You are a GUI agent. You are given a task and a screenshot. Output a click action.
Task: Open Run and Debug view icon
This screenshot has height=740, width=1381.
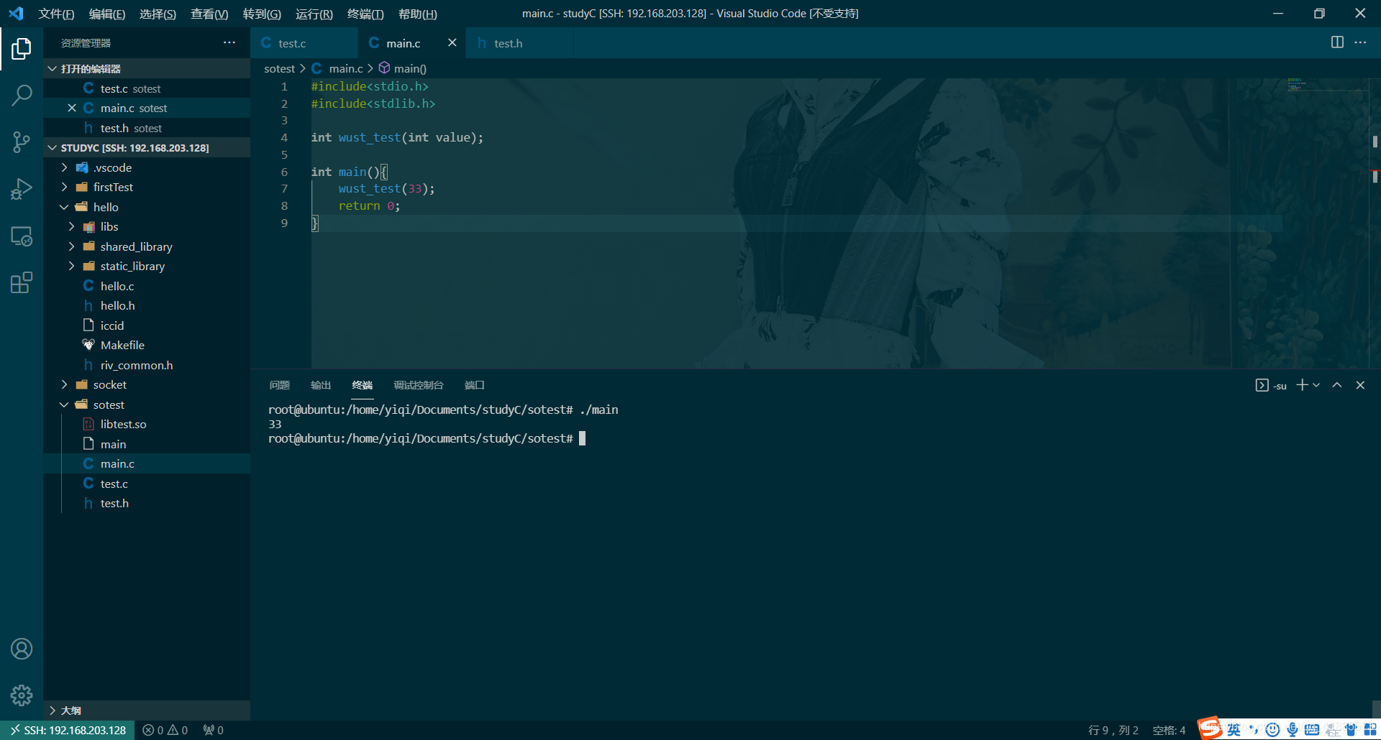pos(22,189)
